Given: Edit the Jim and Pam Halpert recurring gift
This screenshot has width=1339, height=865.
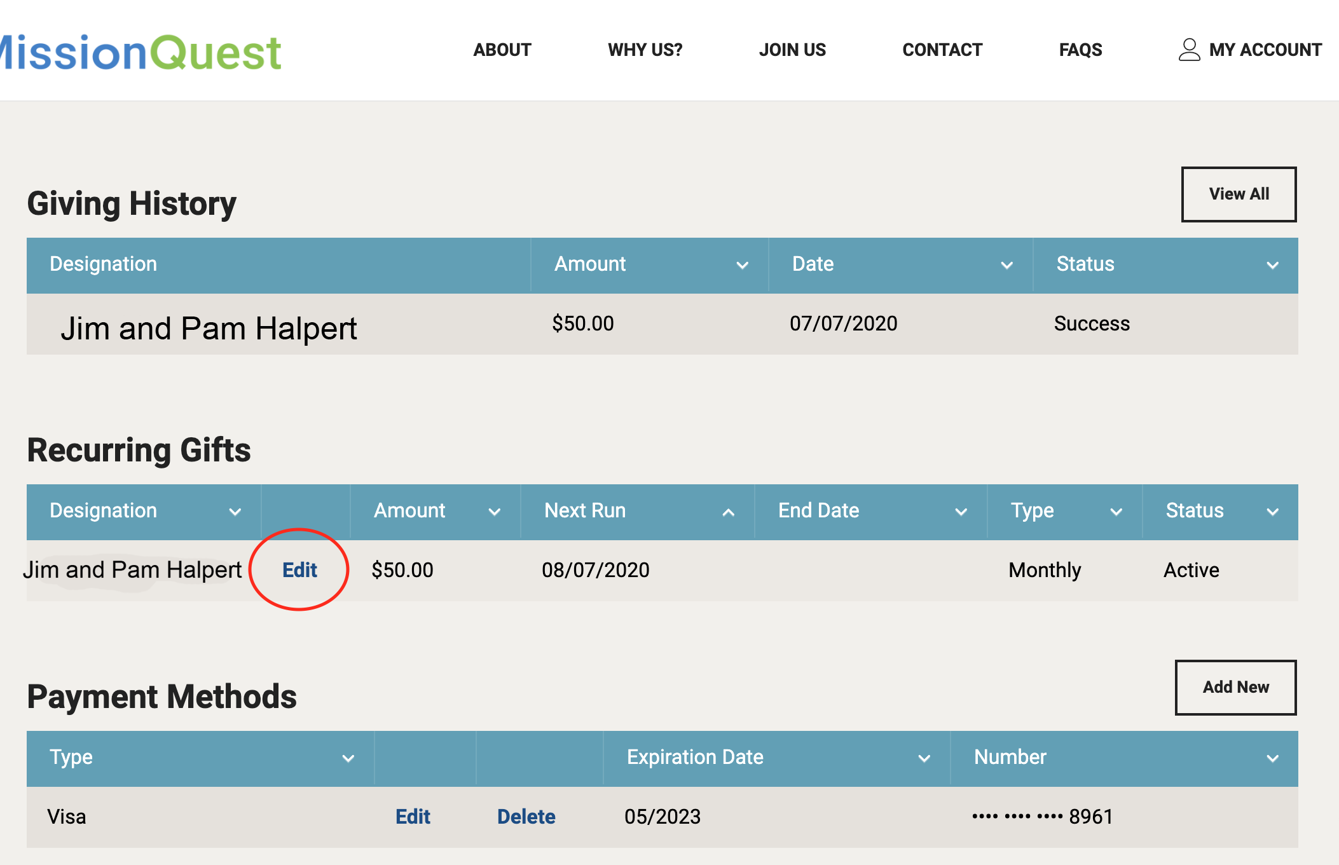Looking at the screenshot, I should 299,569.
